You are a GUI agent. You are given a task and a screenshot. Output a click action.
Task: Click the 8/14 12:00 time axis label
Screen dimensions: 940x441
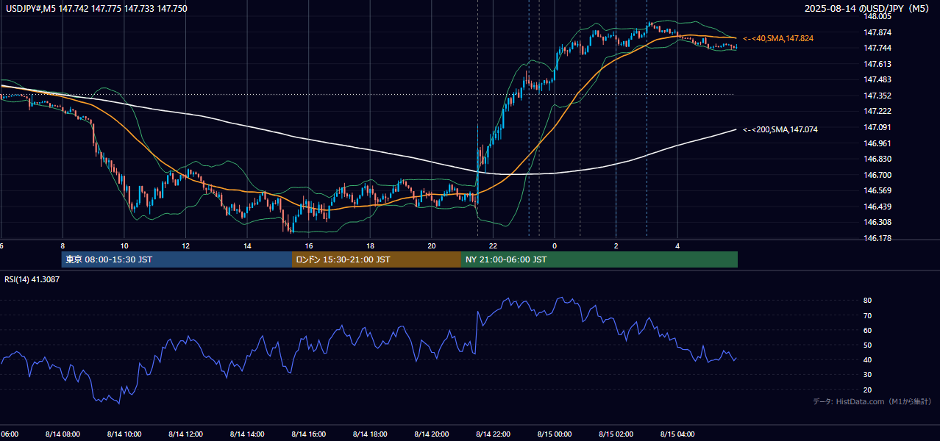[x=185, y=434]
